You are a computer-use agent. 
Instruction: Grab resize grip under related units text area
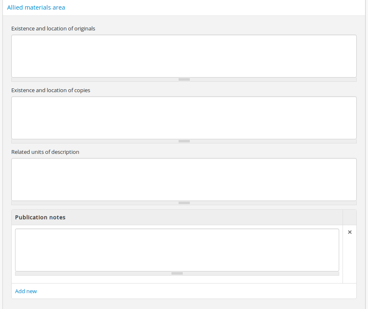tap(184, 203)
